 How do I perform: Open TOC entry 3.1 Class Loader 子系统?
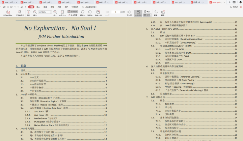[x=63, y=98]
